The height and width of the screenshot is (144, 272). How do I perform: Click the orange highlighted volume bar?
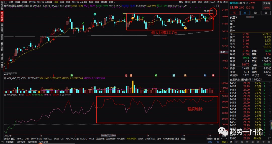[133, 87]
